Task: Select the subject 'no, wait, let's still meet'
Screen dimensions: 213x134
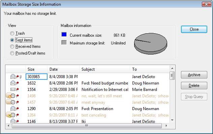Action: pos(102,96)
